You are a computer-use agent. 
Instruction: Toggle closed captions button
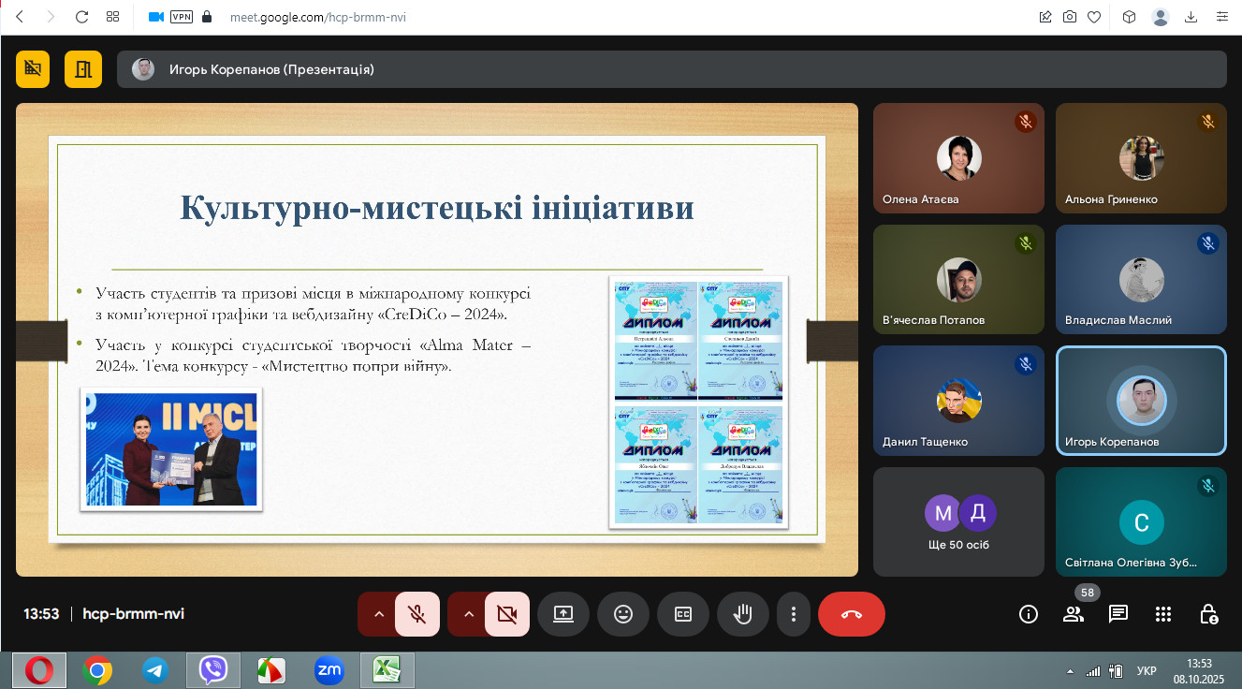pos(683,614)
